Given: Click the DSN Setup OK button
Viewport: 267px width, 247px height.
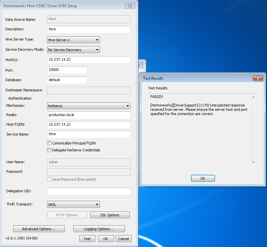Looking at the screenshot, I should click(x=106, y=239).
